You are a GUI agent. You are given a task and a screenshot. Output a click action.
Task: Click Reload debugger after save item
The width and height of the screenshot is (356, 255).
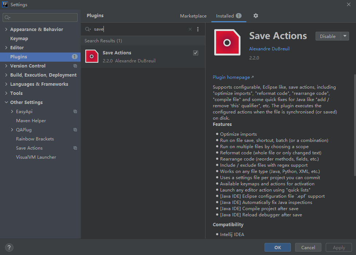point(261,215)
